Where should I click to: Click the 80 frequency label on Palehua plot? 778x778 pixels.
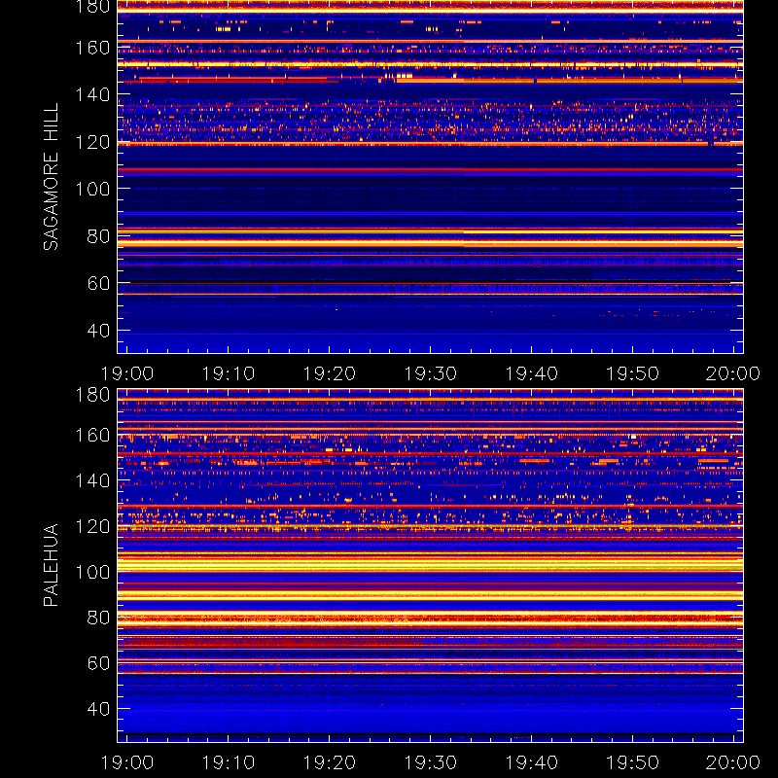tap(98, 618)
